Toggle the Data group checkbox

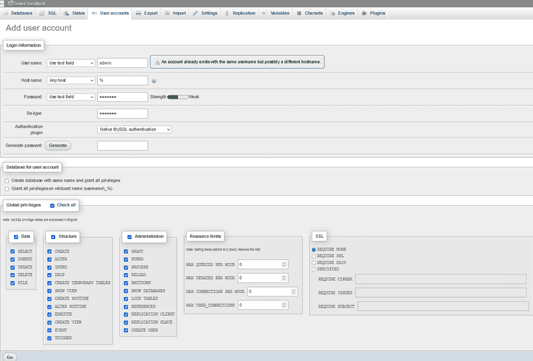click(x=16, y=237)
